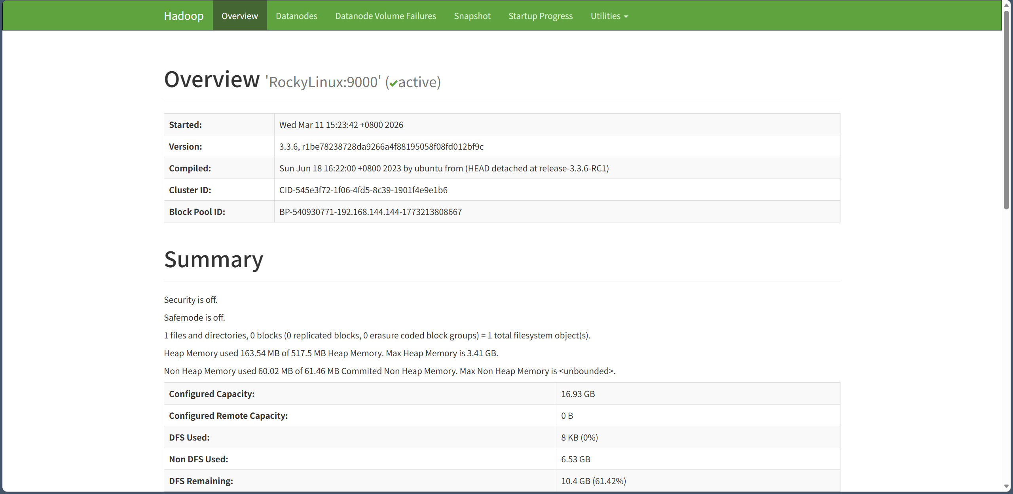Screen dimensions: 1013x494
Task: Select the Started timestamp value
Action: tap(341, 125)
